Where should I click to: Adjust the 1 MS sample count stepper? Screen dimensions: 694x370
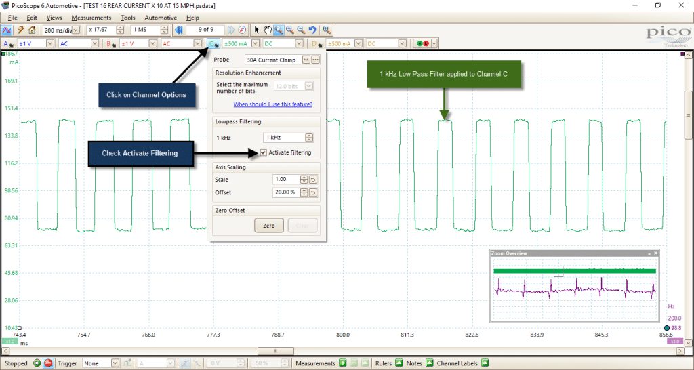tap(164, 30)
